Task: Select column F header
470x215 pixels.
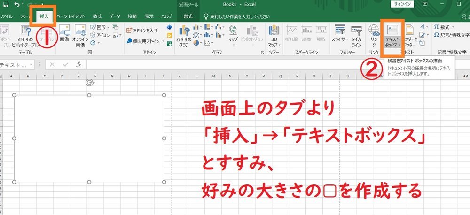Action: tap(95, 76)
